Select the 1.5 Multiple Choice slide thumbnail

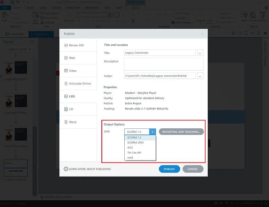(16, 101)
